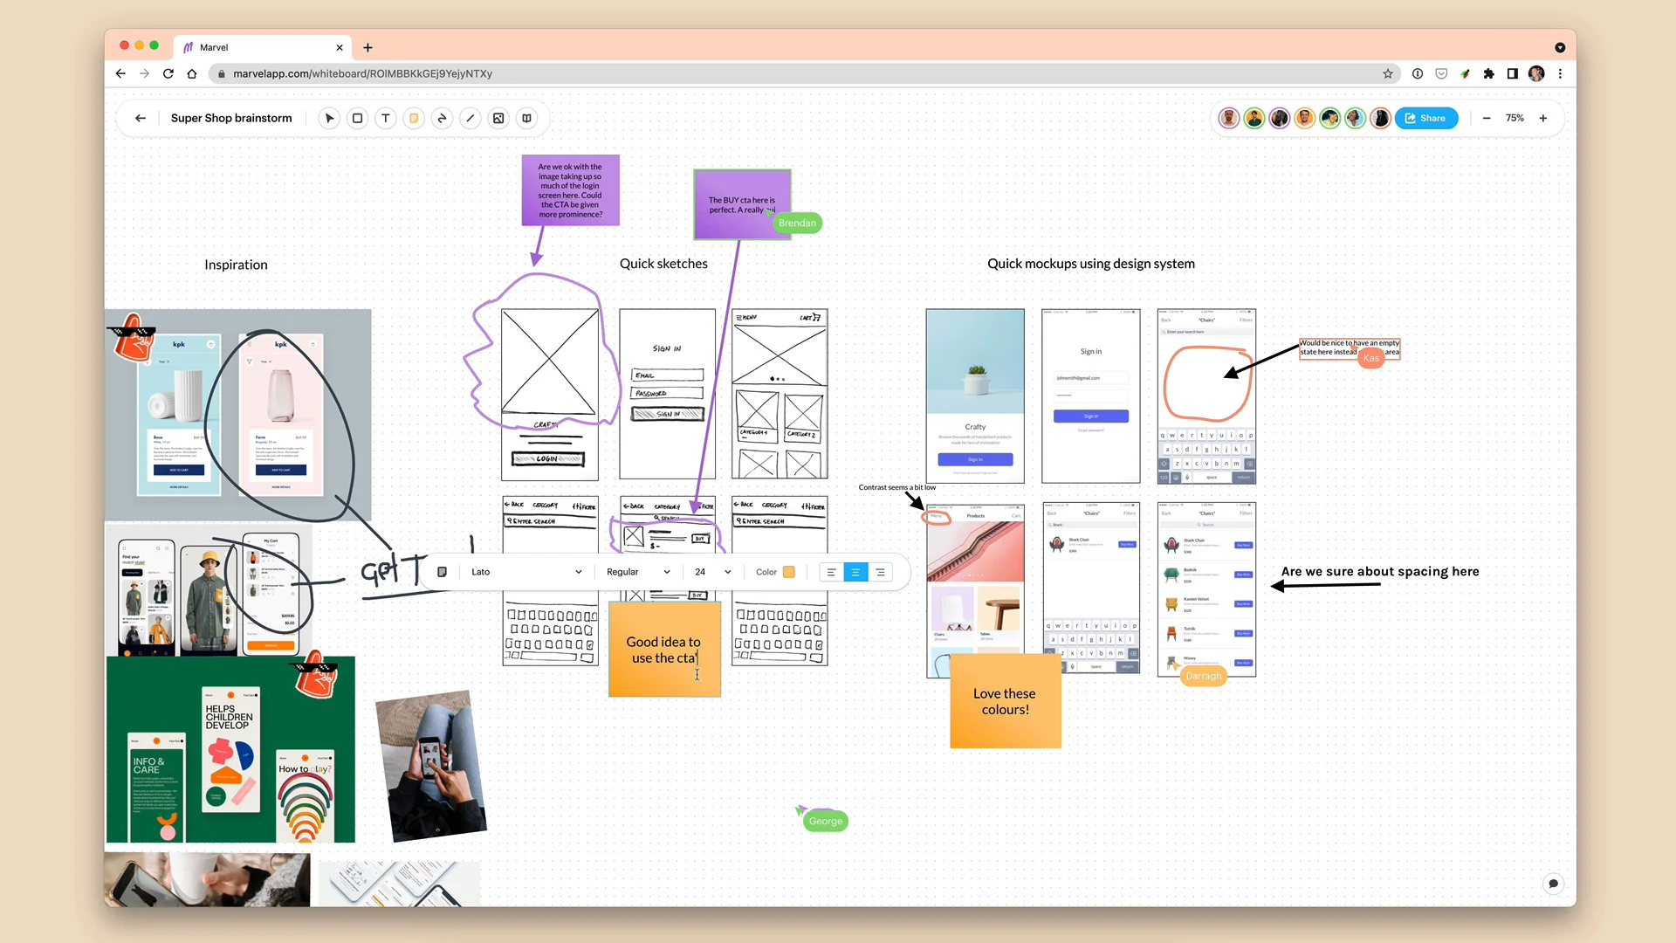Select the arrow/select tool
This screenshot has height=943, width=1676.
[330, 118]
